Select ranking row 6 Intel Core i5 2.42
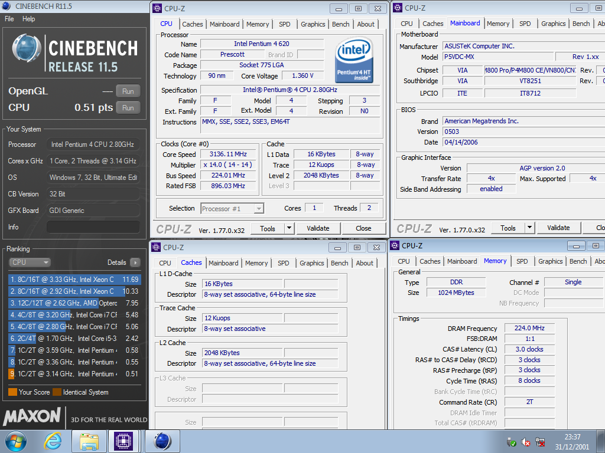This screenshot has width=605, height=453. (74, 338)
